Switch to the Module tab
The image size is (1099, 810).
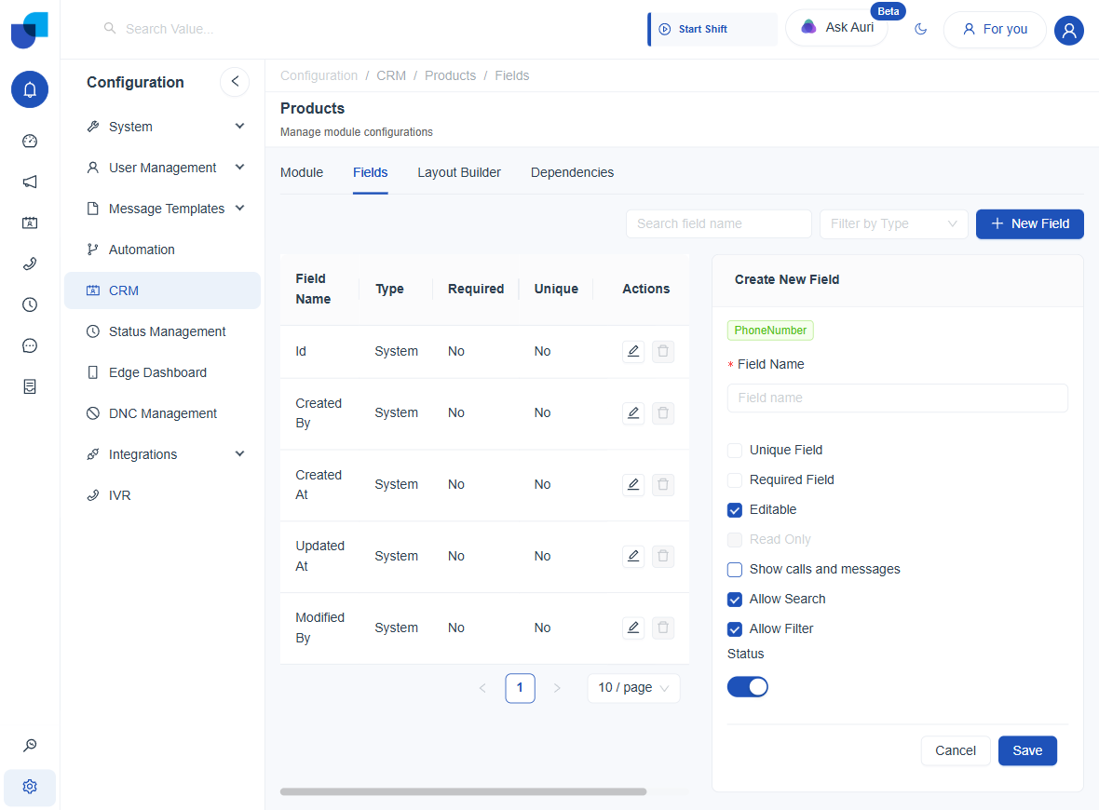[302, 172]
